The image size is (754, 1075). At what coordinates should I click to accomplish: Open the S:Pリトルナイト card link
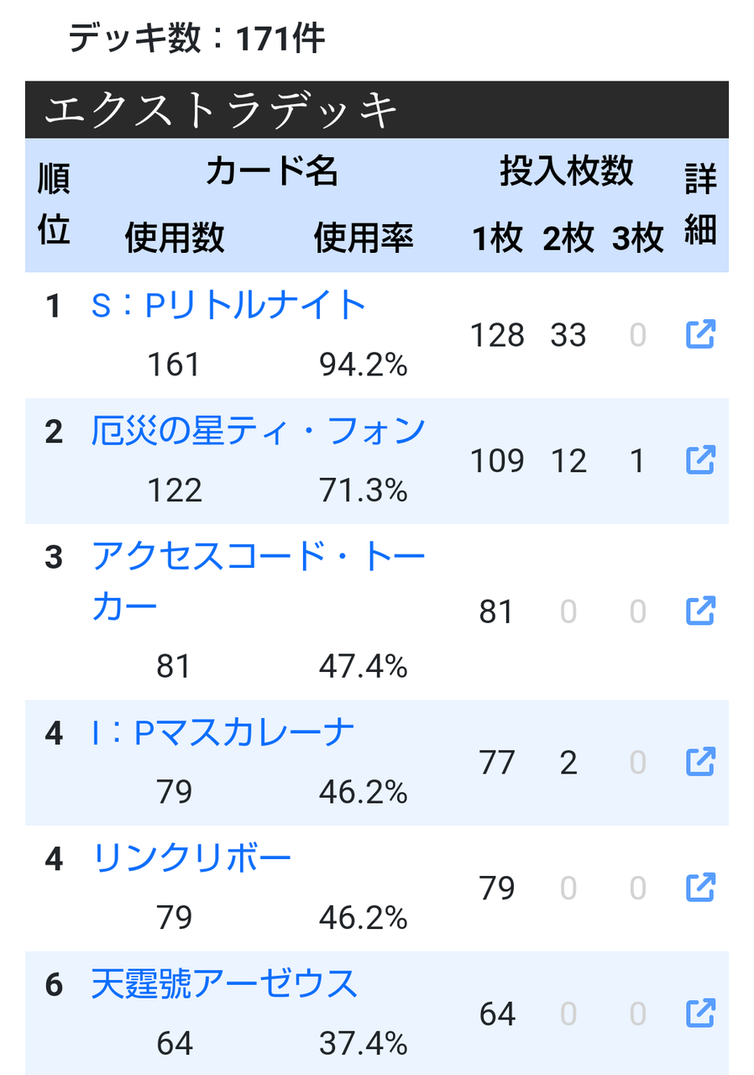228,306
